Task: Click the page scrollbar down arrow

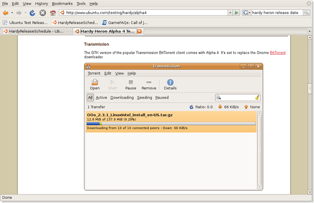Action: [x=310, y=192]
